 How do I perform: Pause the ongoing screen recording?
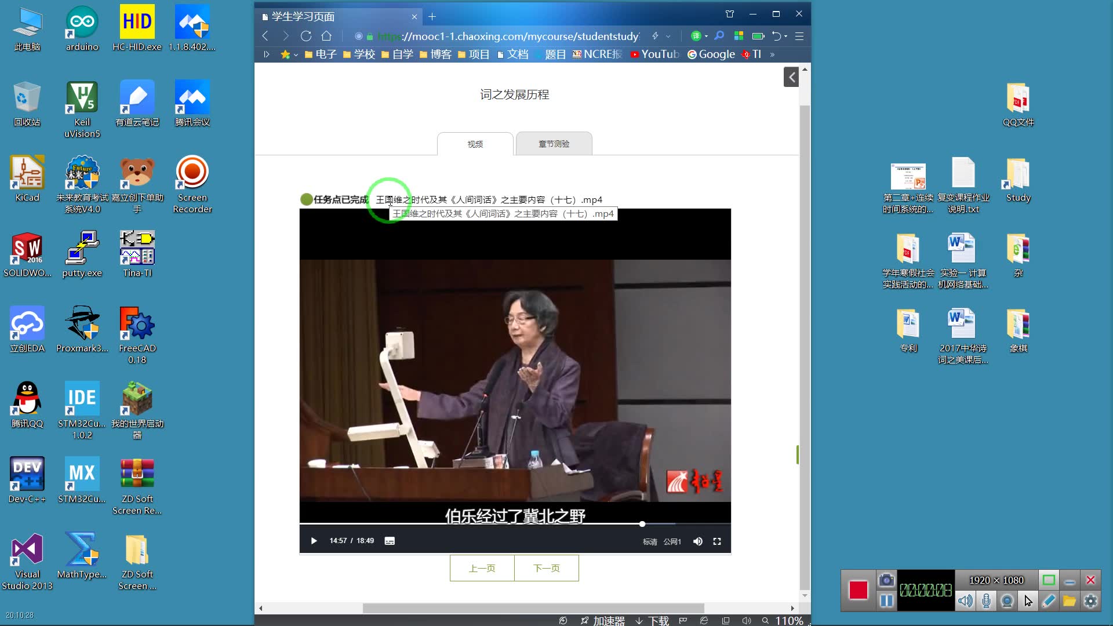886,601
